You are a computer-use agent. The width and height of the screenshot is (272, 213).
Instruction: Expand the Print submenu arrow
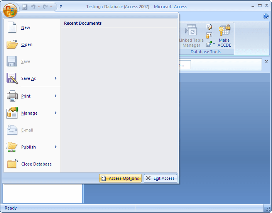56,96
